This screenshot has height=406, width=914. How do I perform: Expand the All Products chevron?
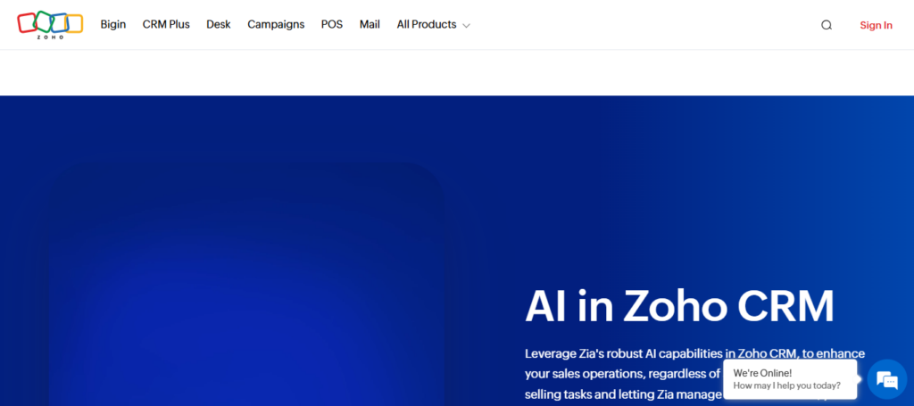(466, 26)
